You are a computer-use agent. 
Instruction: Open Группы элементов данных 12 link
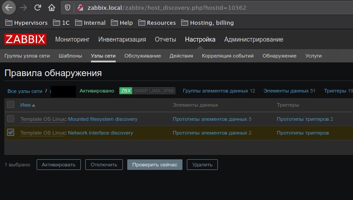point(219,91)
